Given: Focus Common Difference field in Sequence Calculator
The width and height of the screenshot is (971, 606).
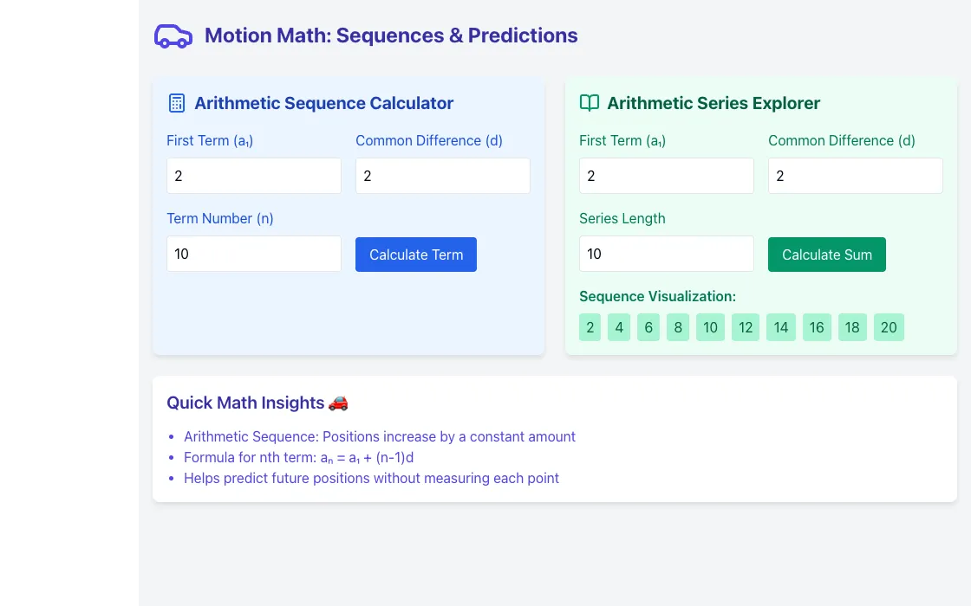Looking at the screenshot, I should tap(443, 177).
